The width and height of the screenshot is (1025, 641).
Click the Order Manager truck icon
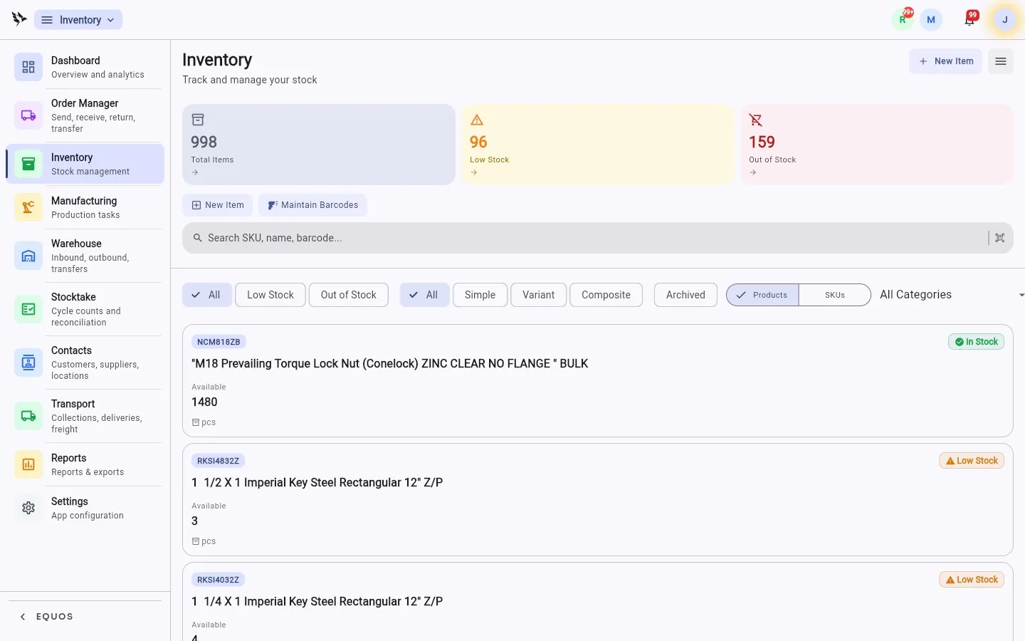(28, 115)
